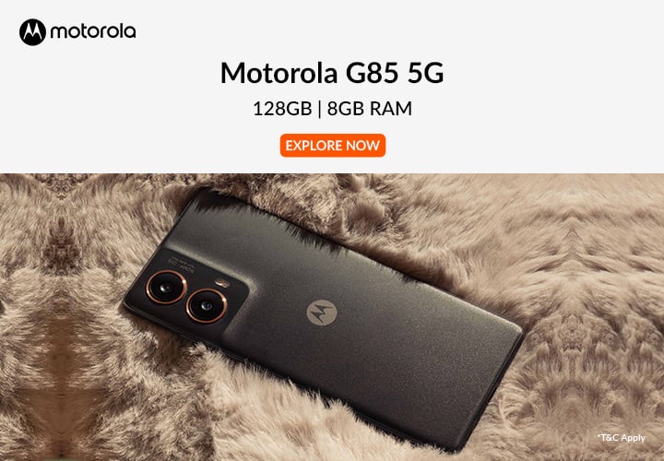Click the LED flash on camera module
This screenshot has height=461, width=664.
pos(222,283)
